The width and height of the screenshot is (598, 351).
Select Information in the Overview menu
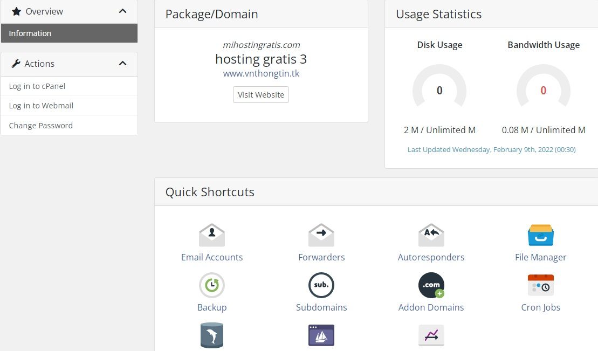coord(30,33)
